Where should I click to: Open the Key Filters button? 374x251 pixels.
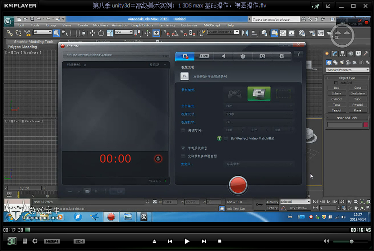pos(298,208)
